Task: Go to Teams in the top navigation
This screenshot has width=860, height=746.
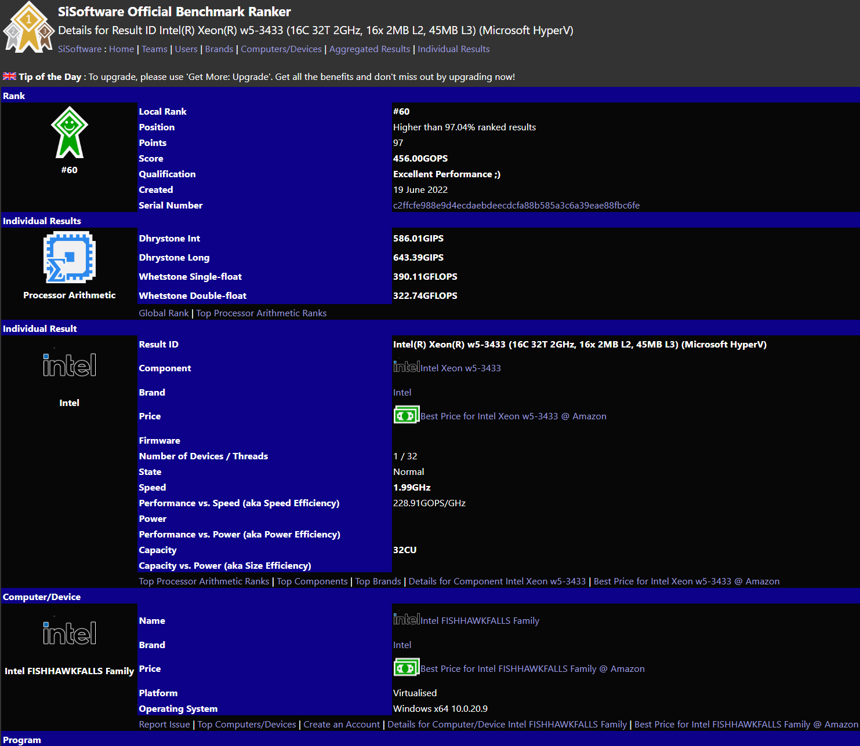Action: (x=154, y=49)
